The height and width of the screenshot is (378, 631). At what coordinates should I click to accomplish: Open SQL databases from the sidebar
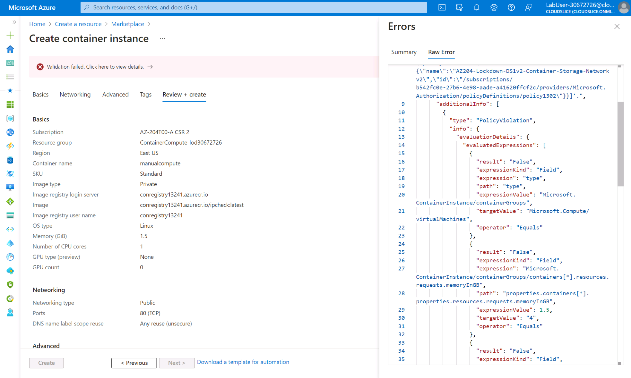click(10, 160)
